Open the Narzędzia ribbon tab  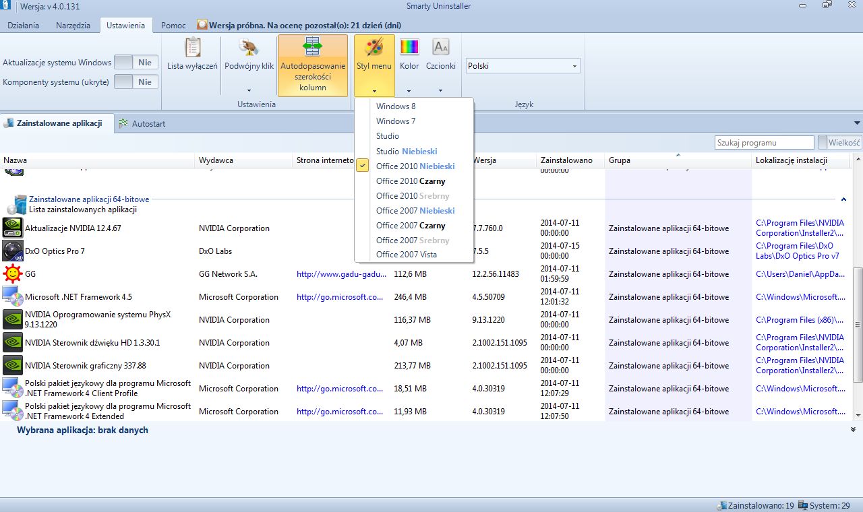point(73,26)
